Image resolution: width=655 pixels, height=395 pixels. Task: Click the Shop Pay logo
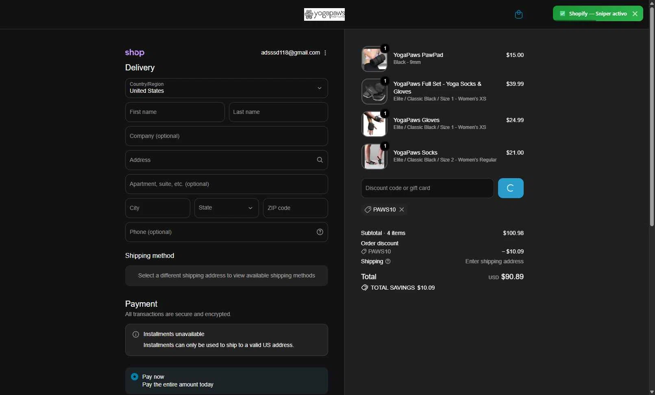(135, 52)
